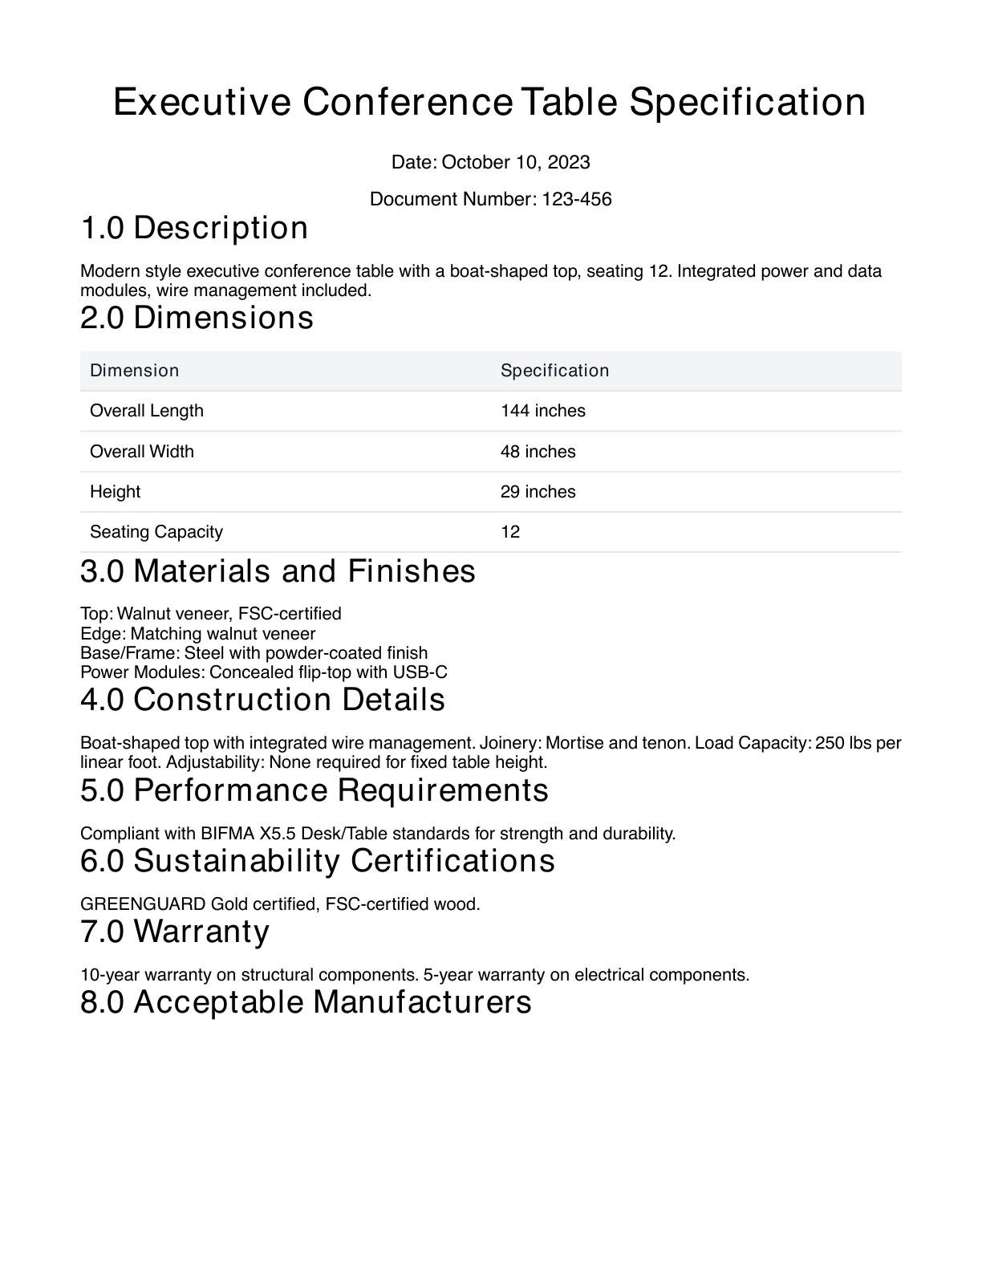Click the 6.0 Sustainability Certifications heading
982x1271 pixels.
coord(318,861)
